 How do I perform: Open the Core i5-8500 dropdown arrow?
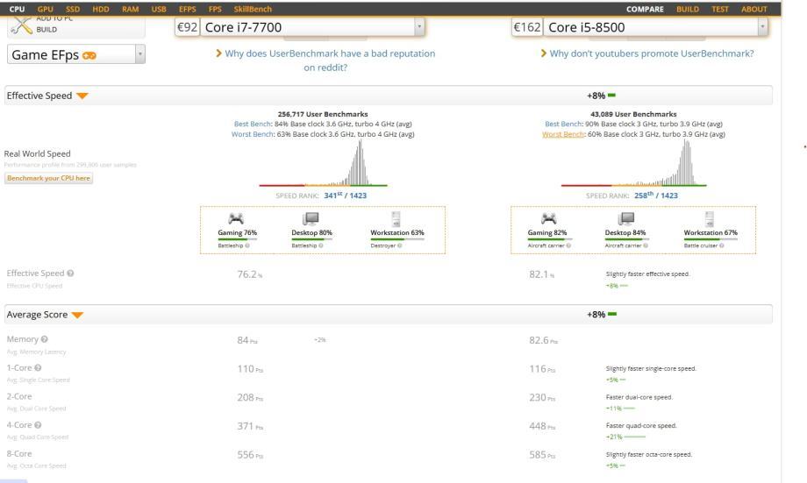pos(762,27)
